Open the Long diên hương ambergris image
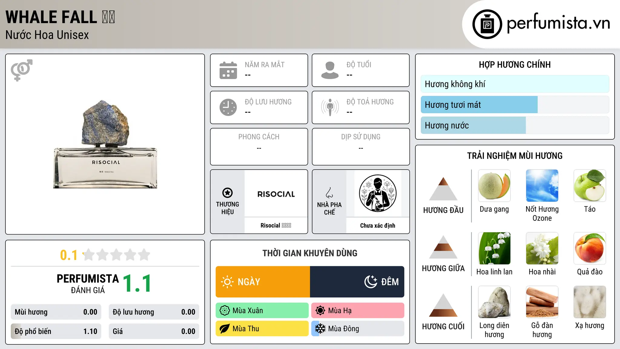620x349 pixels. [x=494, y=302]
